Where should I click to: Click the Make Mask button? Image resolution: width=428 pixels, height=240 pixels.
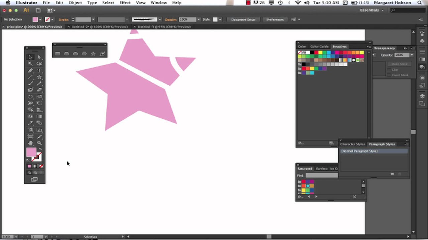399,64
